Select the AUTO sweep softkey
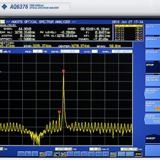The width and height of the screenshot is (160, 160). 153,30
